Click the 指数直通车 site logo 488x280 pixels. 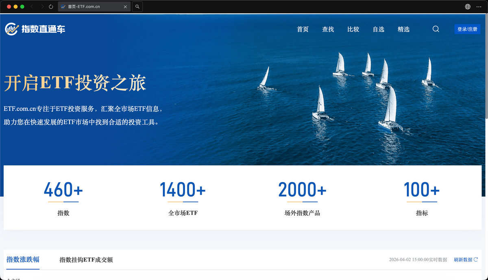point(35,29)
